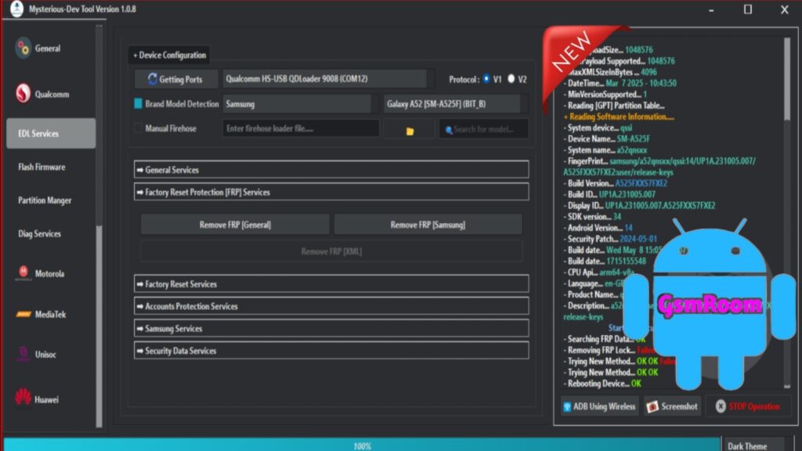Select protocol V2 radio button

click(511, 79)
